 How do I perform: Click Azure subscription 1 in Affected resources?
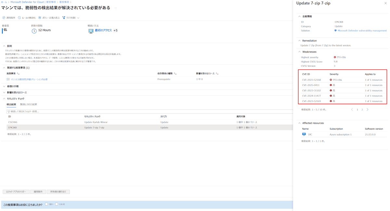pos(341,135)
